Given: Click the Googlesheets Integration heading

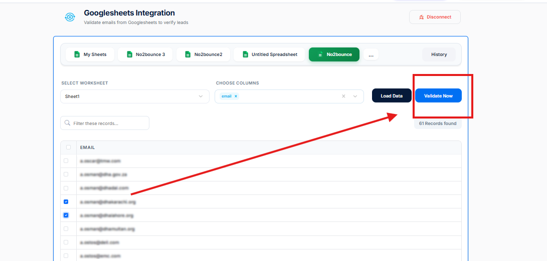Looking at the screenshot, I should tap(129, 13).
